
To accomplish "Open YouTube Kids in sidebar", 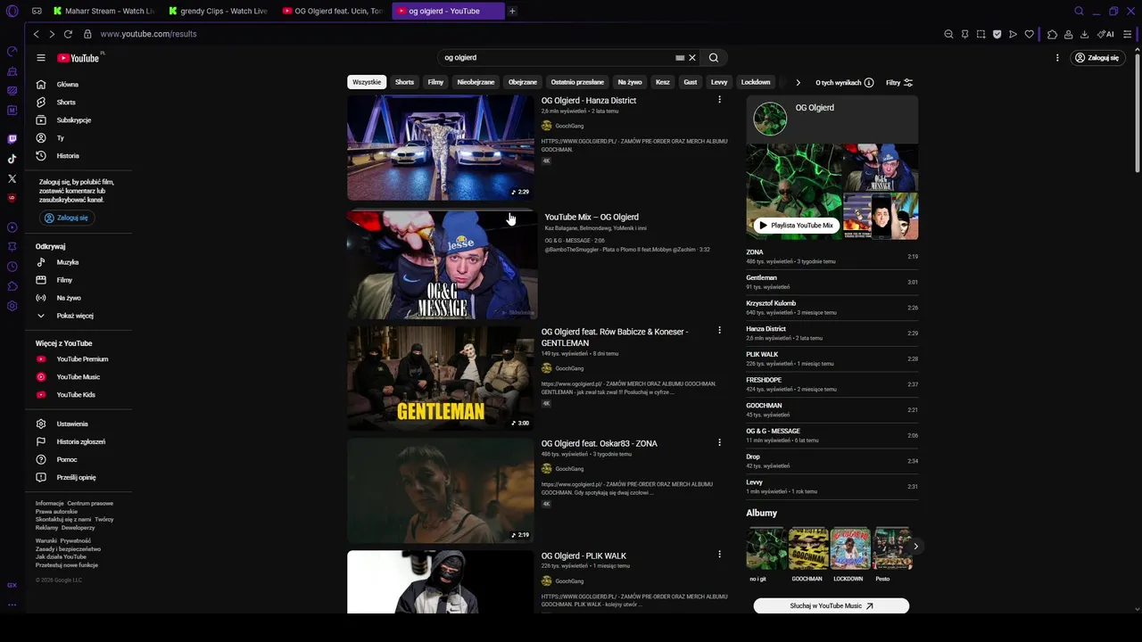I will [x=79, y=395].
